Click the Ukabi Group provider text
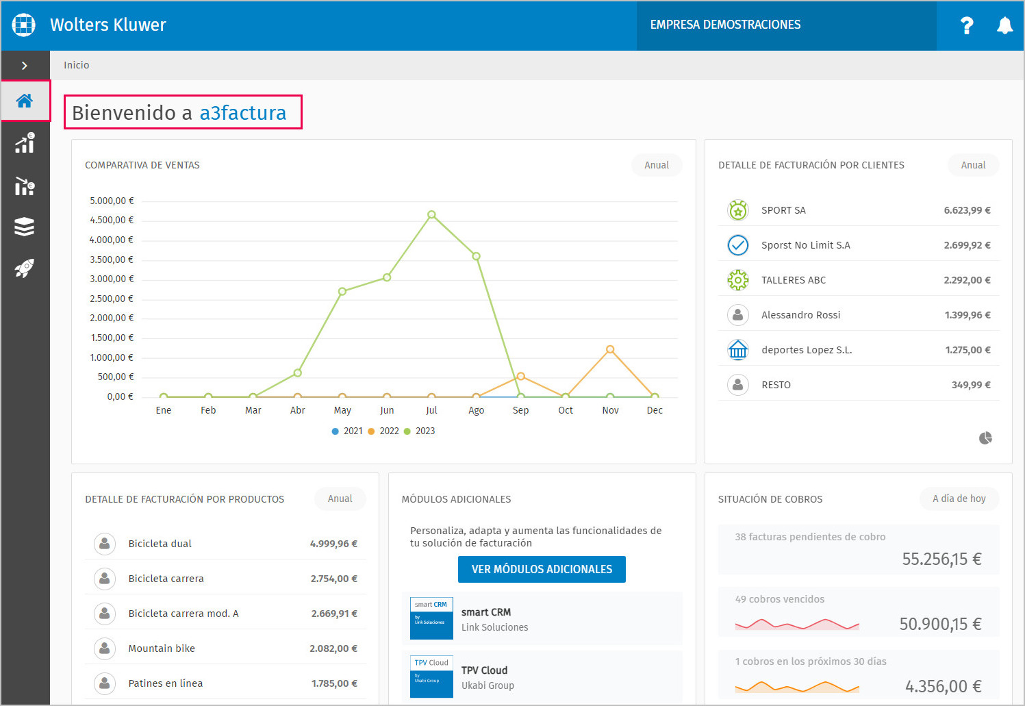1025x706 pixels. (488, 685)
